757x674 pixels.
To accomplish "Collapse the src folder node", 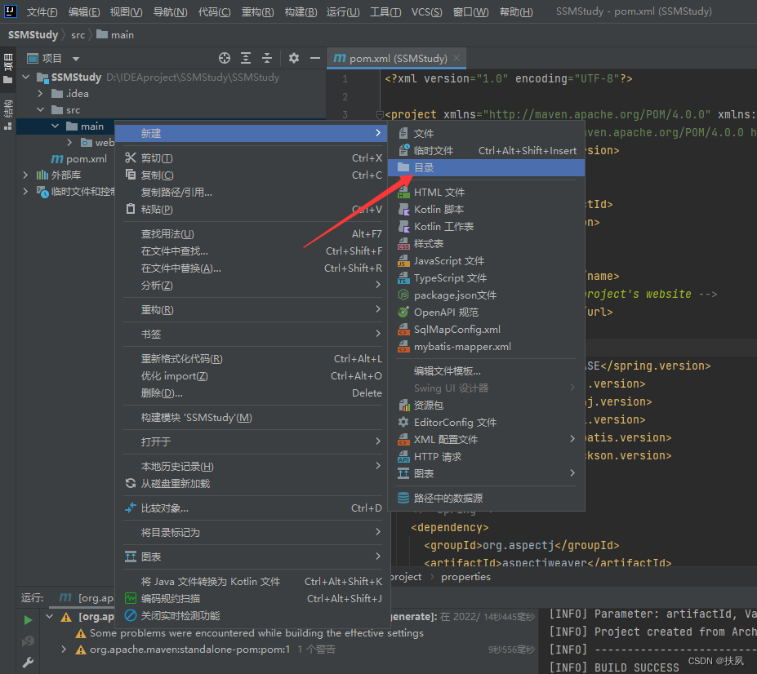I will pos(41,109).
